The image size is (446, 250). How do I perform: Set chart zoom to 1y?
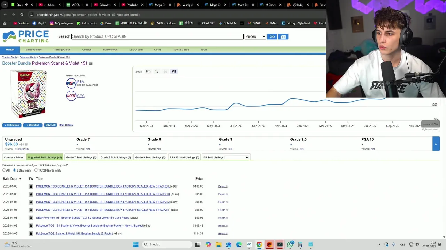[157, 72]
